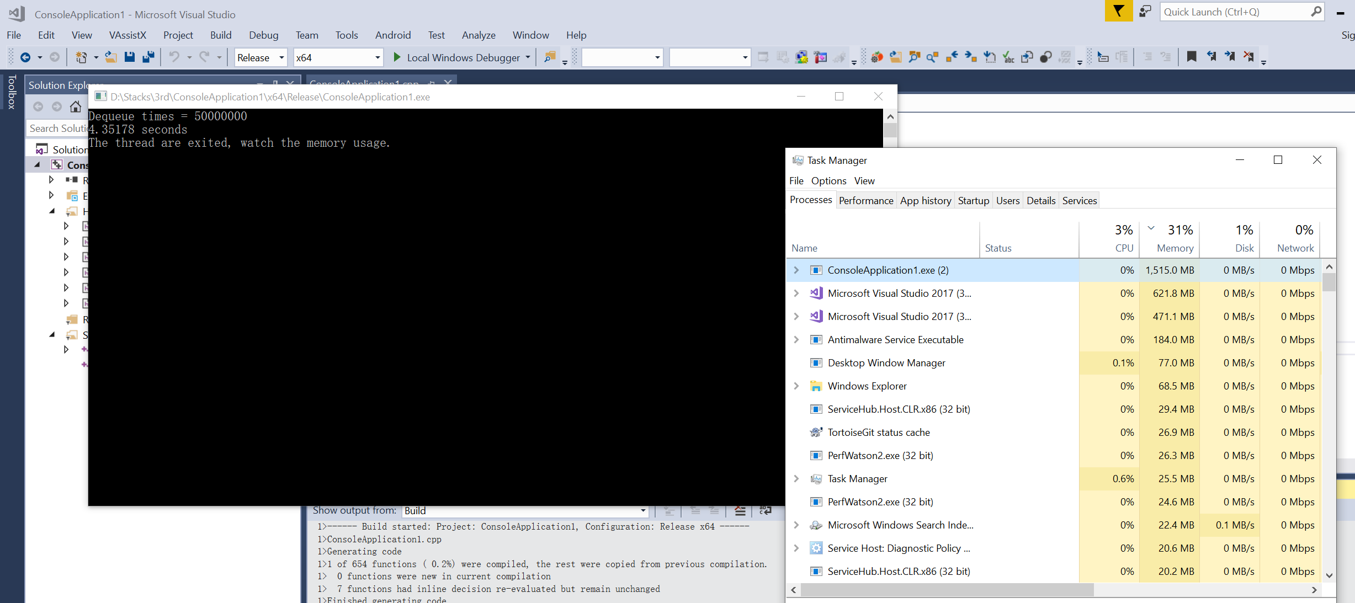Click the Clear All bookmarks icon
Viewport: 1355px width, 603px height.
(x=1248, y=57)
